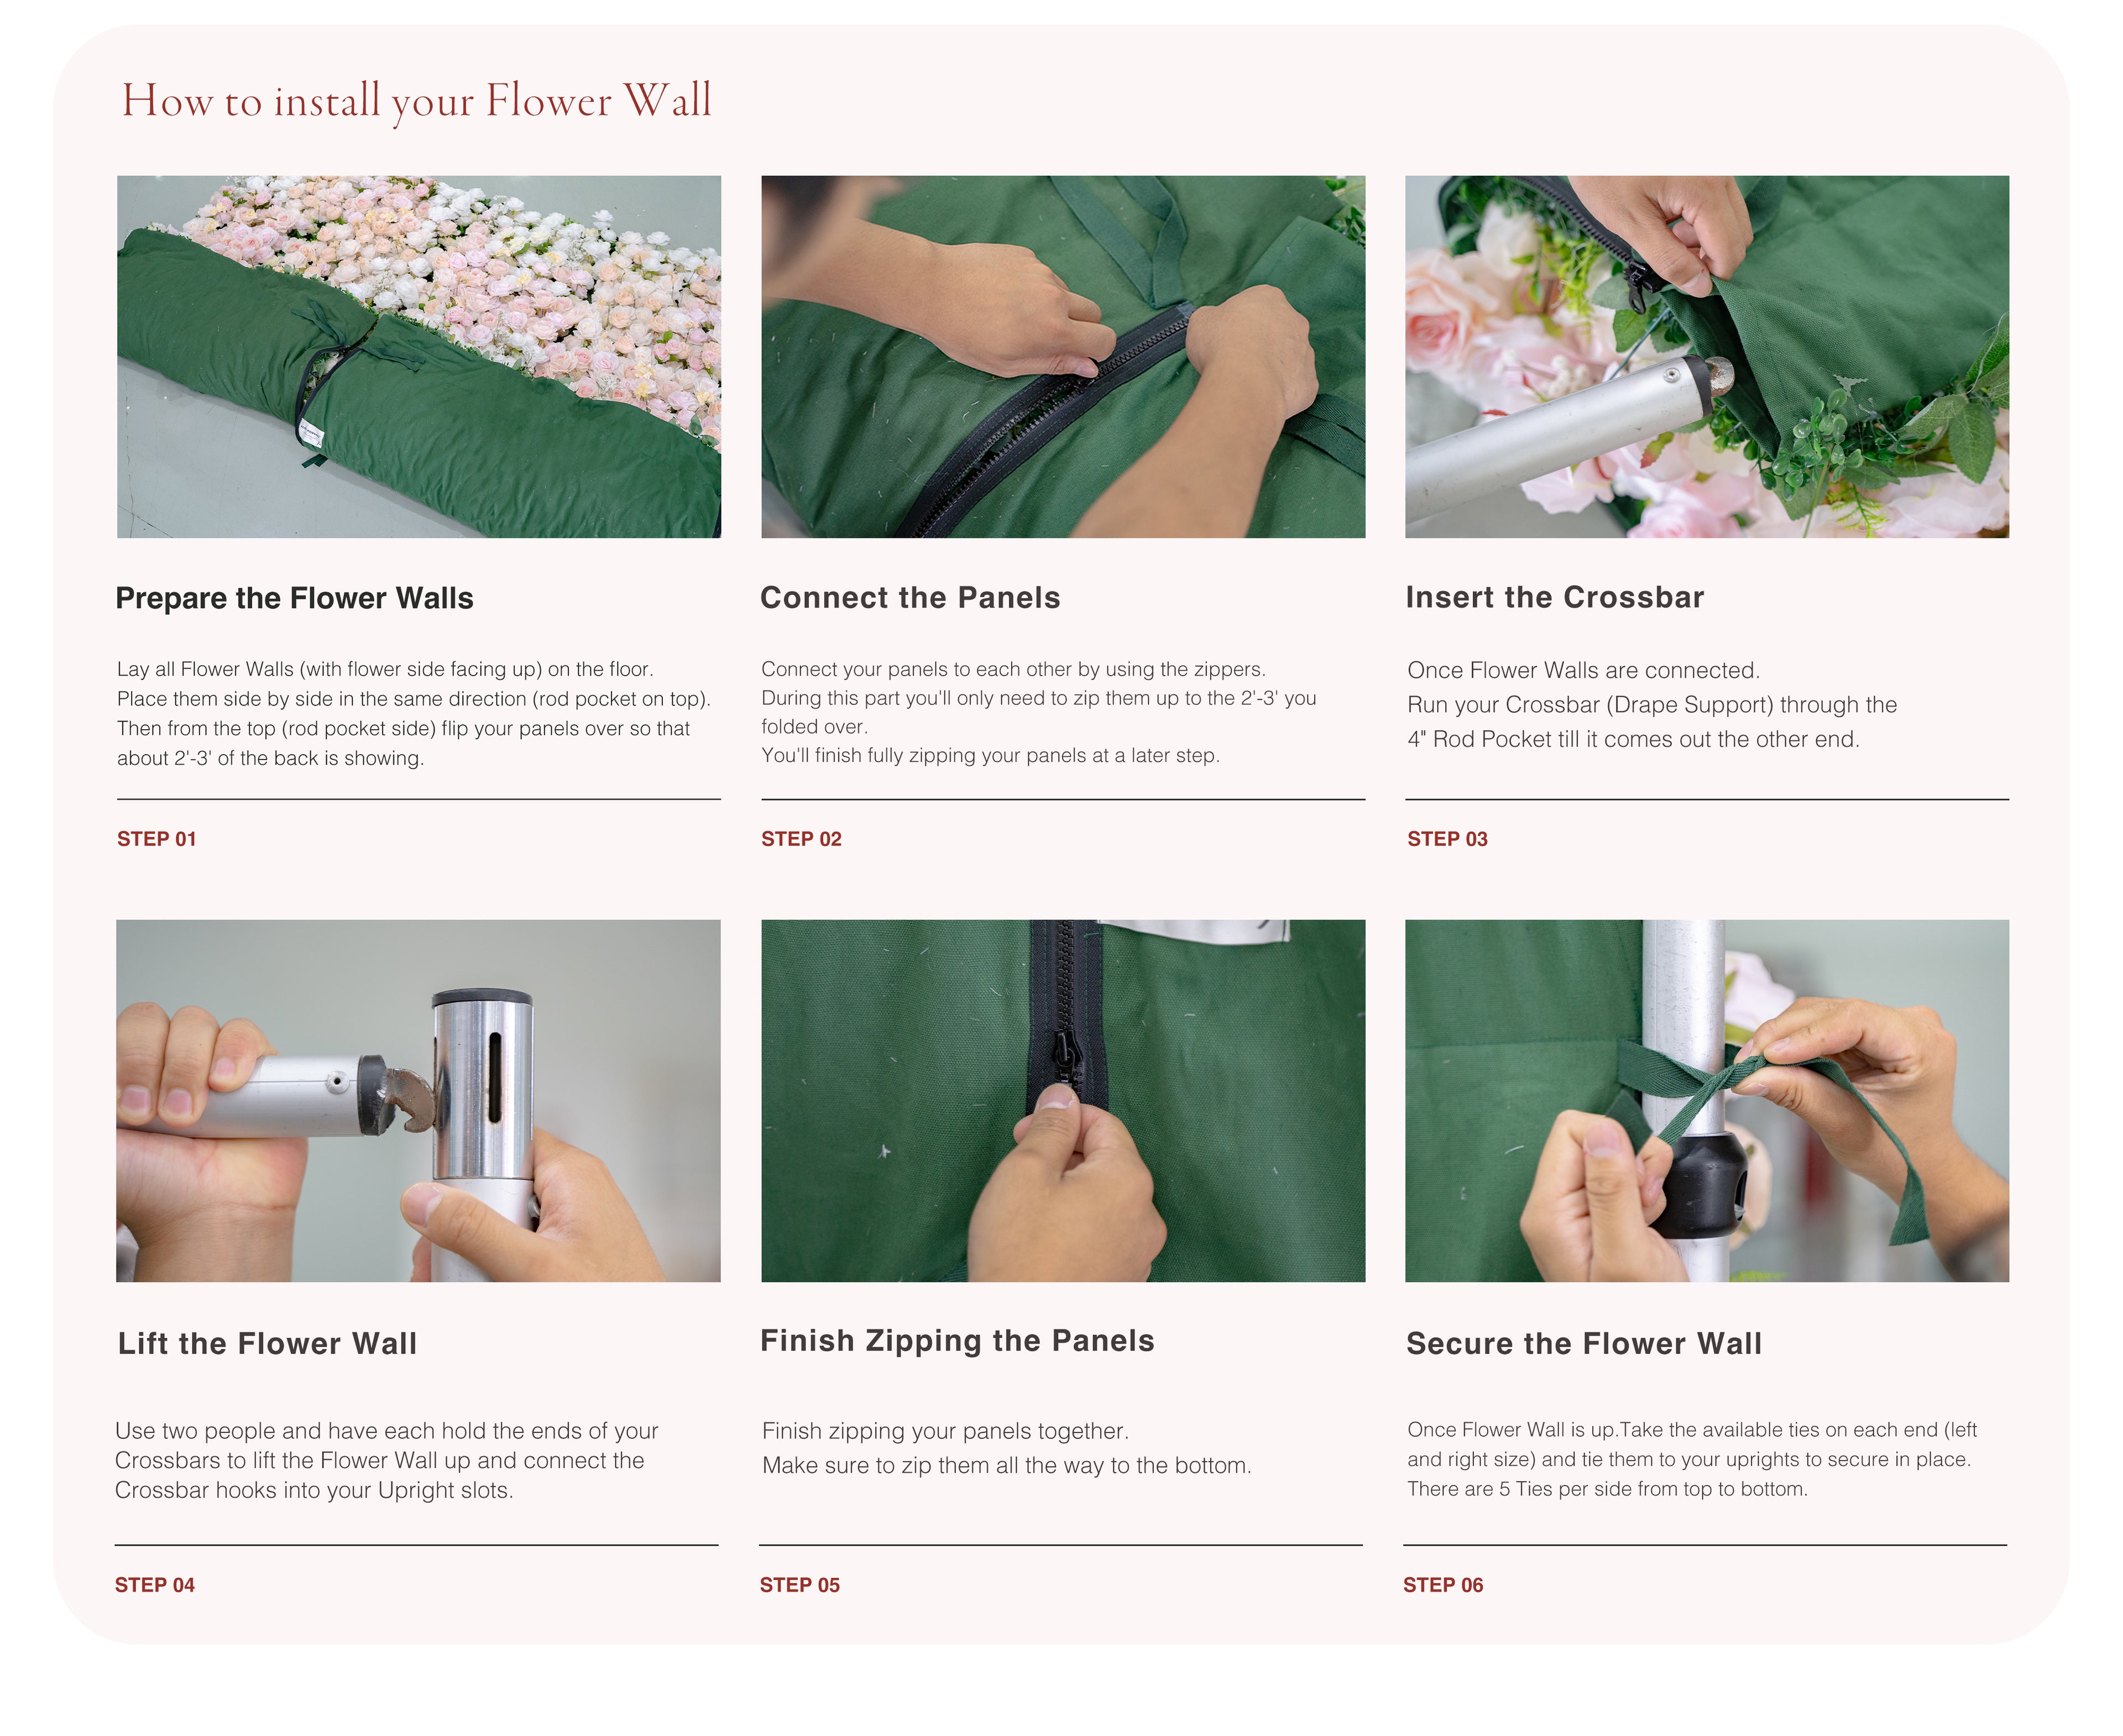
Task: Select the STEP 05 label
Action: click(x=799, y=1585)
